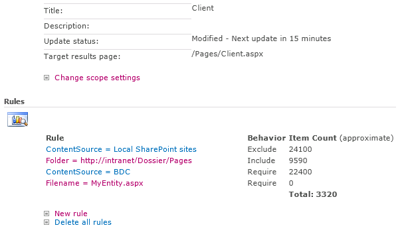400x248 pixels.
Task: Open Folder = http://intranet/Dossier/Pages rule
Action: pyautogui.click(x=119, y=160)
